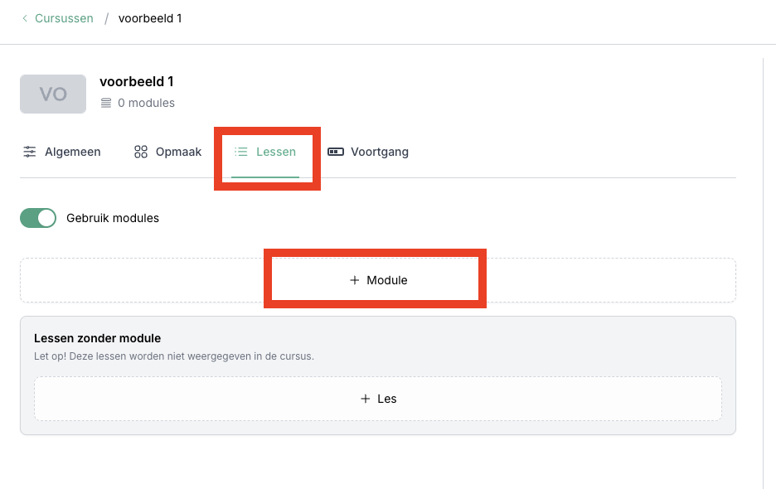This screenshot has width=776, height=489.
Task: Click the voorbeeld 1 breadcrumb text
Action: tap(150, 18)
